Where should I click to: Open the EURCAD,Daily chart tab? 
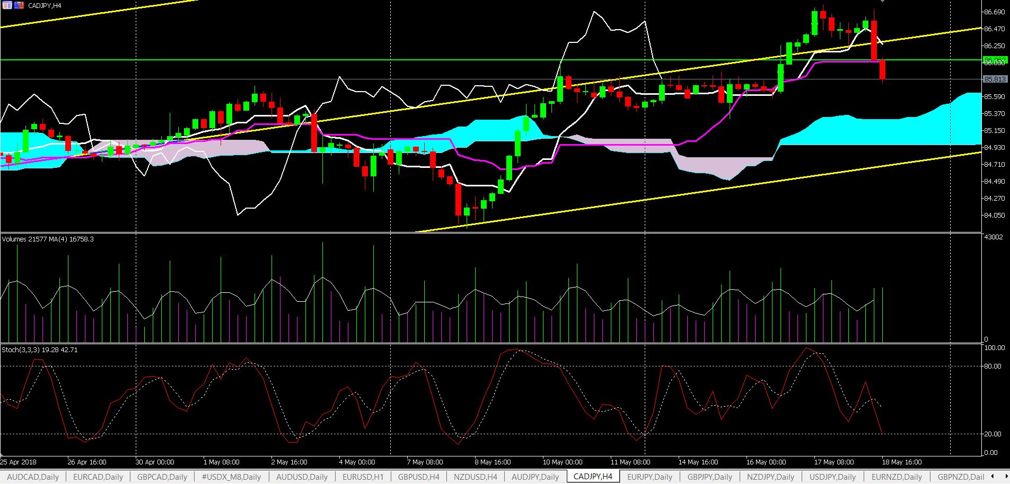pos(98,477)
